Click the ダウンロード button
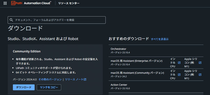The width and height of the screenshot is (210, 95). click(24, 87)
